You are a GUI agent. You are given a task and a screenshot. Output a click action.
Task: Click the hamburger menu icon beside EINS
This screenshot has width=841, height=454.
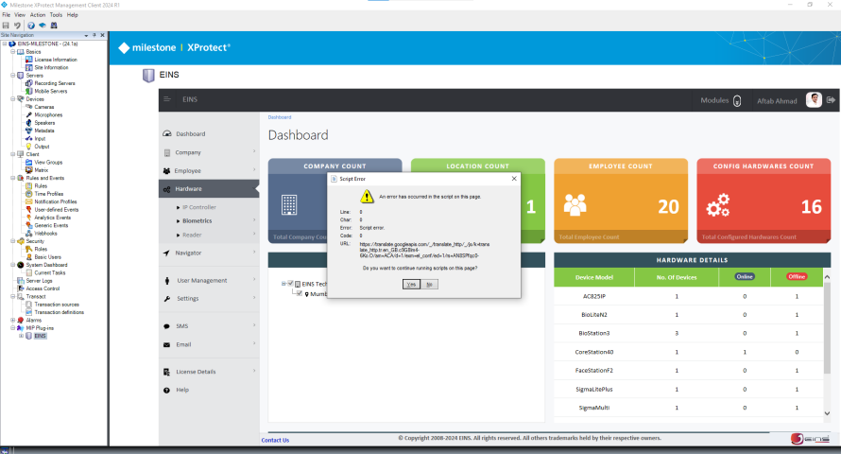[167, 99]
